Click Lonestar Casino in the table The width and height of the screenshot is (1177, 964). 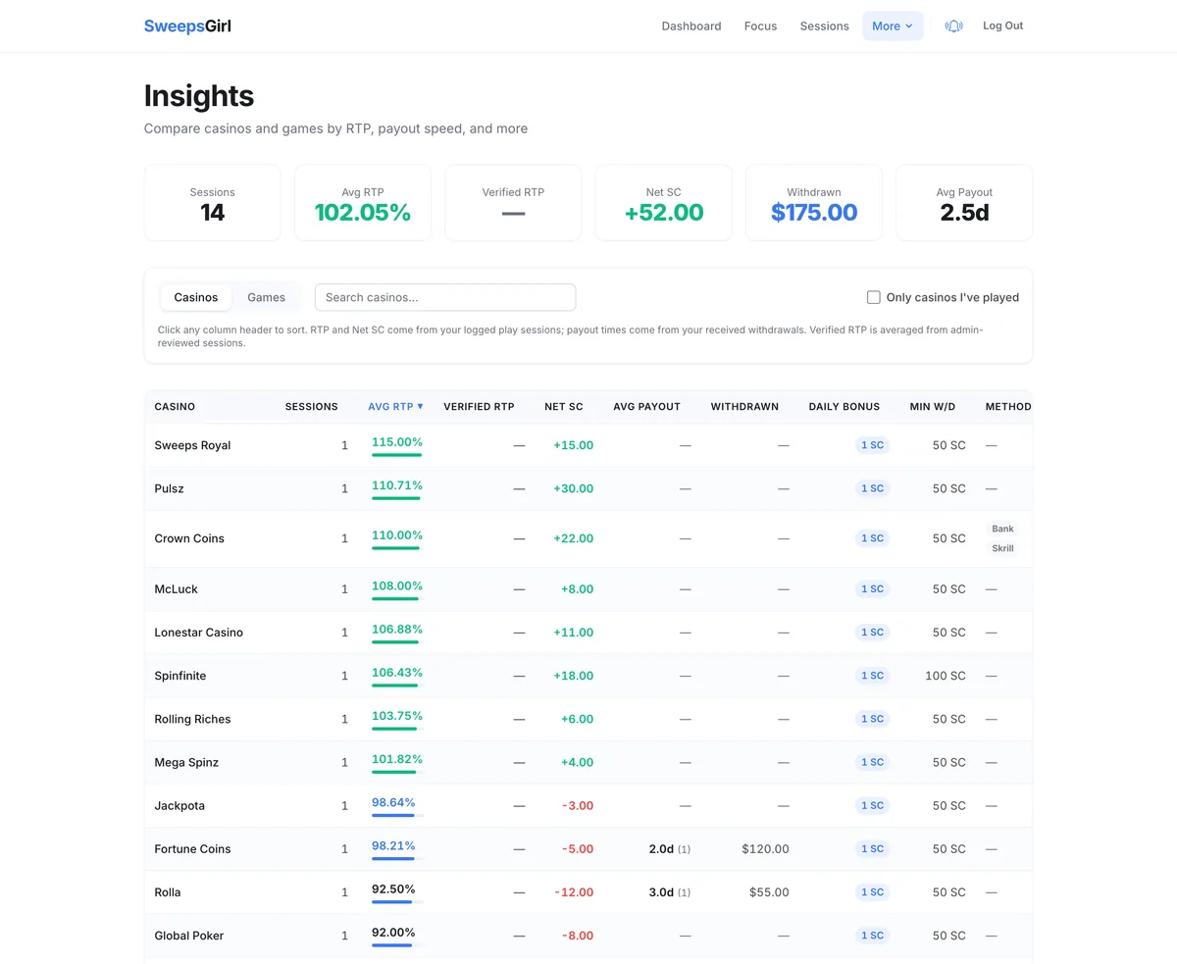point(199,633)
